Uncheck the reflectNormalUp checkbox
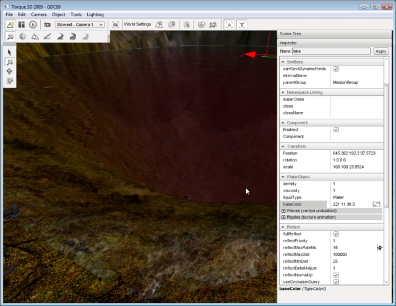396x306 pixels. (336, 274)
